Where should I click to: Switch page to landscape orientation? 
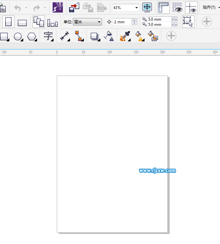22,22
